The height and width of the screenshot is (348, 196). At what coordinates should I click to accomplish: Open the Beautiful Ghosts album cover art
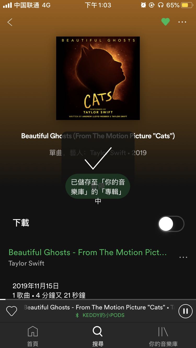point(98,78)
